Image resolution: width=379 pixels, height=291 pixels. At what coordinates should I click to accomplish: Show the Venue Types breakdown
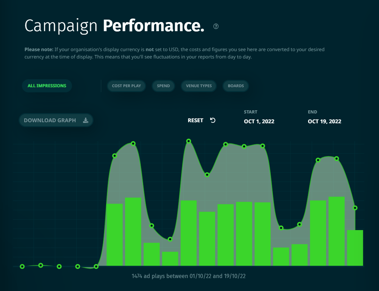pos(199,86)
